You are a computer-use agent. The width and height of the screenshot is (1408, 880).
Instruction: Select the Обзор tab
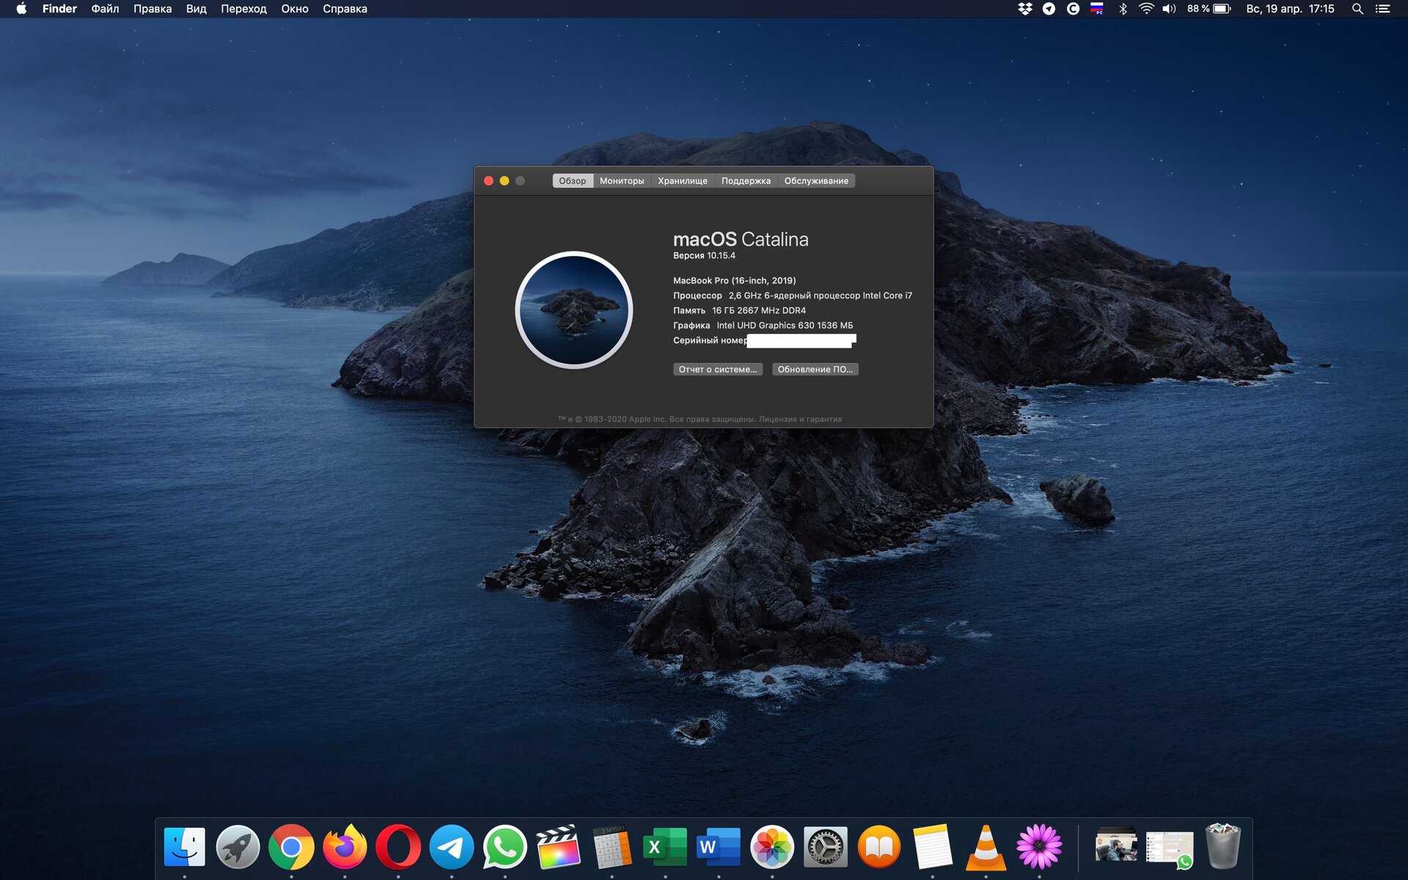(x=573, y=181)
